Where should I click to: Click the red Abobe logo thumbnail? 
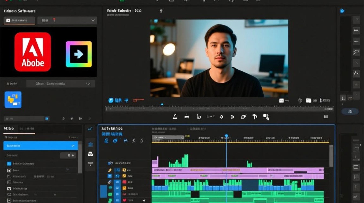coord(33,52)
